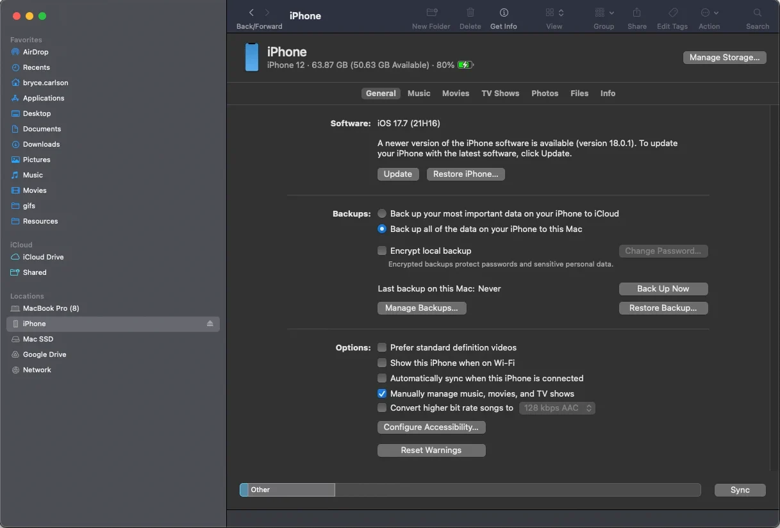Click the Back Up Now button
780x528 pixels.
(x=663, y=289)
